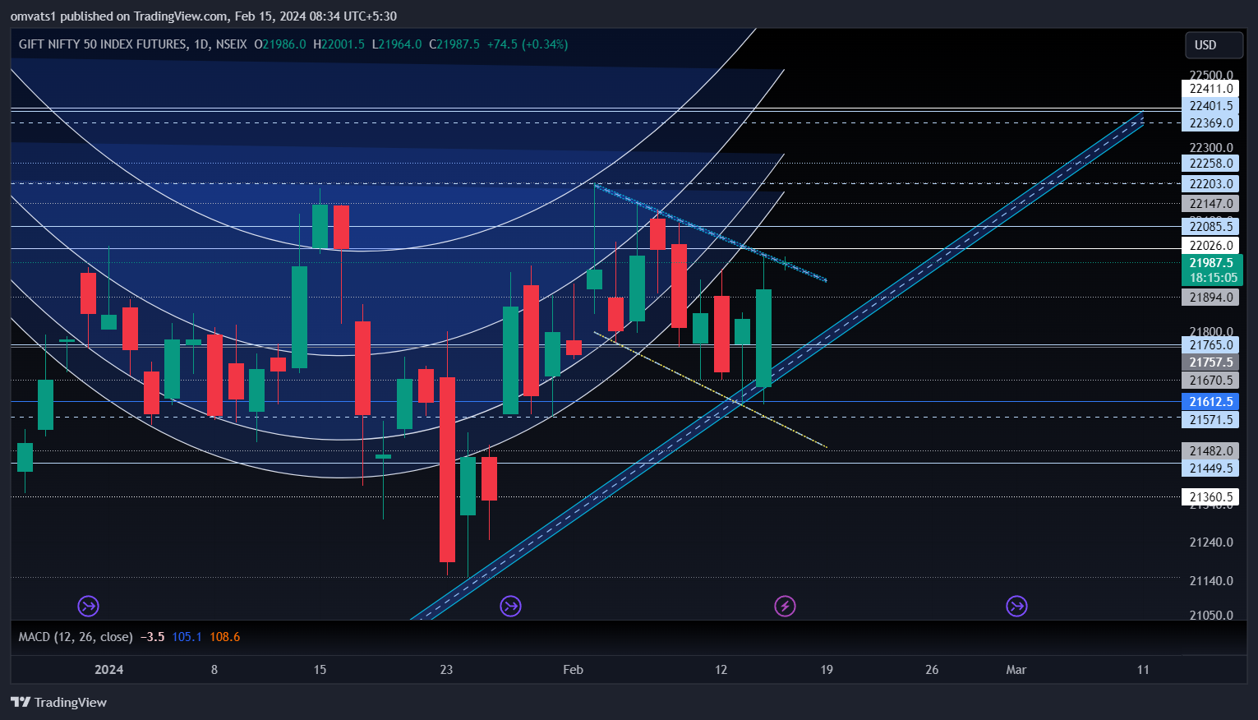
Task: Click the 21449.5 price level label
Action: pos(1211,468)
